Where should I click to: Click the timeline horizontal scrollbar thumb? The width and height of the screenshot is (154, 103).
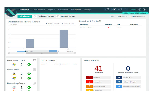click(x=42, y=53)
